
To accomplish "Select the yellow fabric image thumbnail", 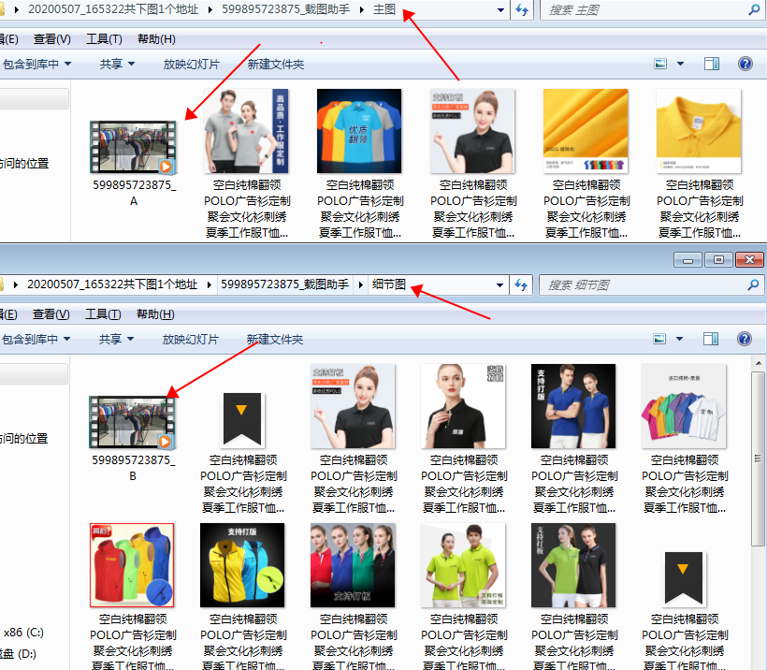I will pos(586,131).
